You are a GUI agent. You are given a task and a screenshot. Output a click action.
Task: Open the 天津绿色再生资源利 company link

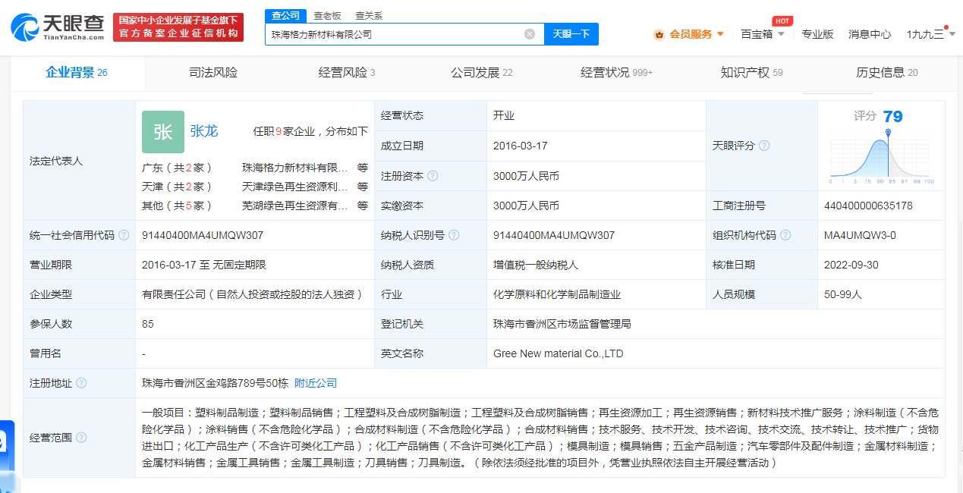click(295, 187)
